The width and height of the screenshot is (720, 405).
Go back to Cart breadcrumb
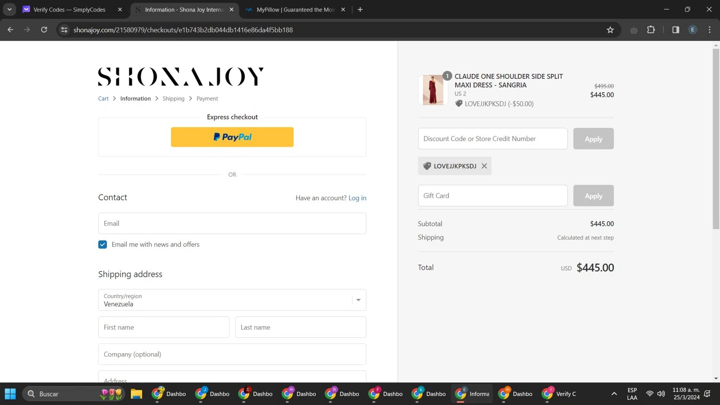(x=103, y=98)
